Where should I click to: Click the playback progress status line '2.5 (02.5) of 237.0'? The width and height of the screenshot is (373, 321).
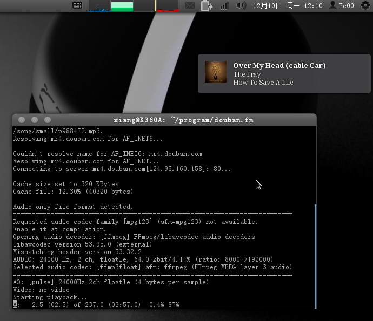96,305
